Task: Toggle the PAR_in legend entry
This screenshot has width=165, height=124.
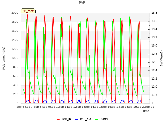Action: pyautogui.click(x=64, y=119)
